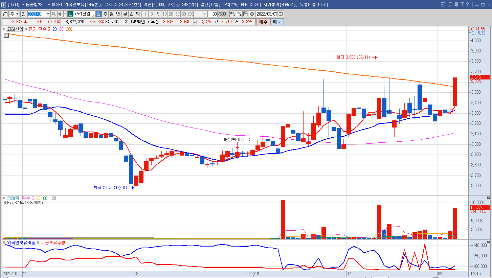
Task: Edit the stock code field 002140
Action: [37, 14]
